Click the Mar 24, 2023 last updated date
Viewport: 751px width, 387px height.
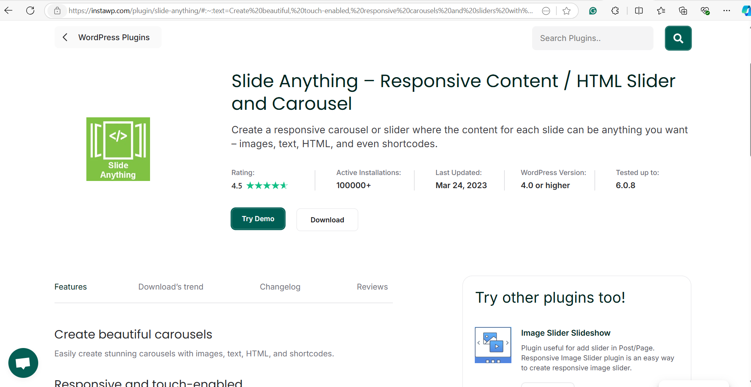click(x=461, y=185)
